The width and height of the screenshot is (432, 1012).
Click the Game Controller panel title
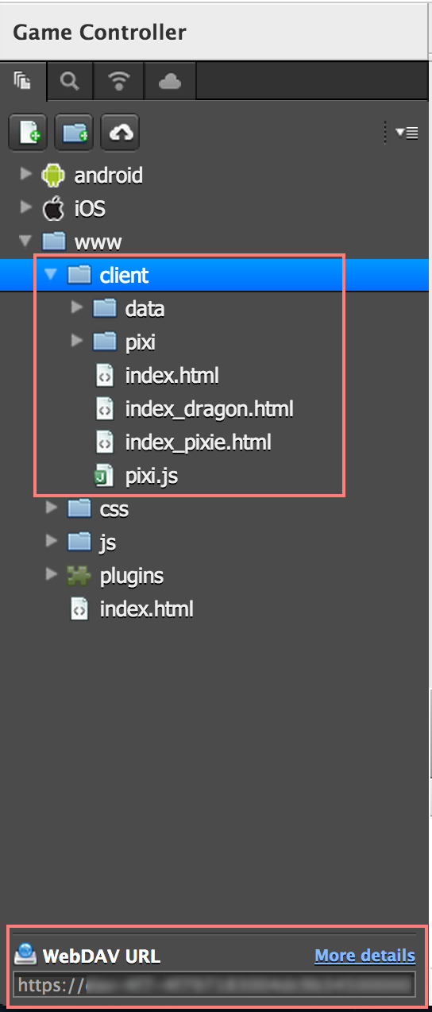(99, 33)
